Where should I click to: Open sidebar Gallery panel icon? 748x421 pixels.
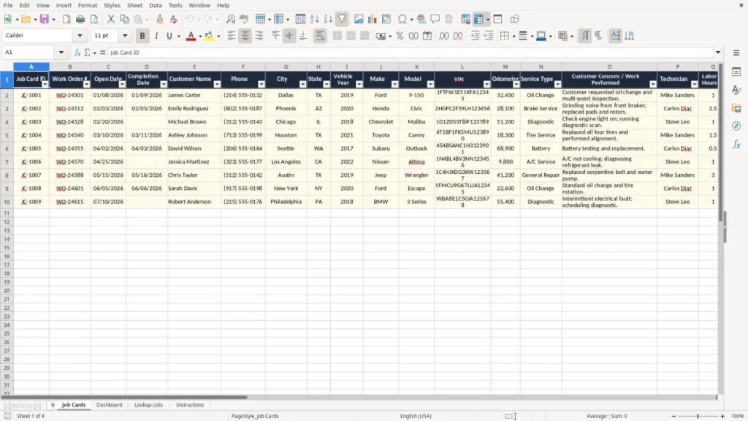736,108
